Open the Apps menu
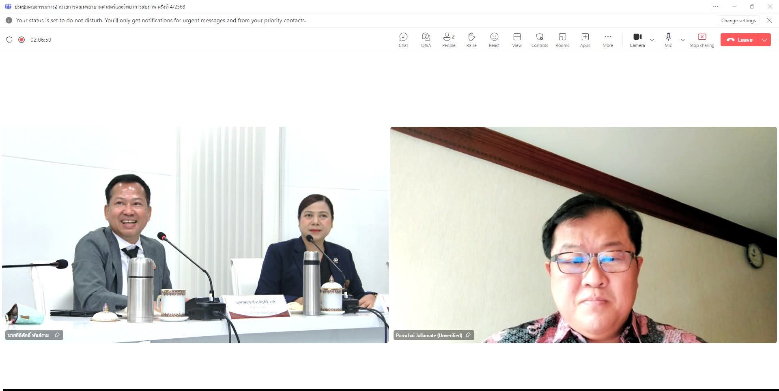 [585, 40]
